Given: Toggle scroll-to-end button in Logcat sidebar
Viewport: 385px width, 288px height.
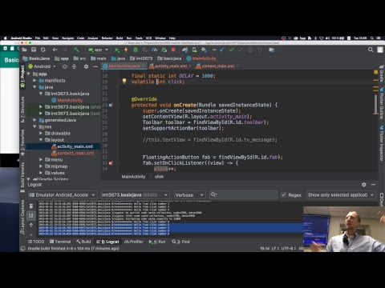Looking at the screenshot, I should point(31,215).
